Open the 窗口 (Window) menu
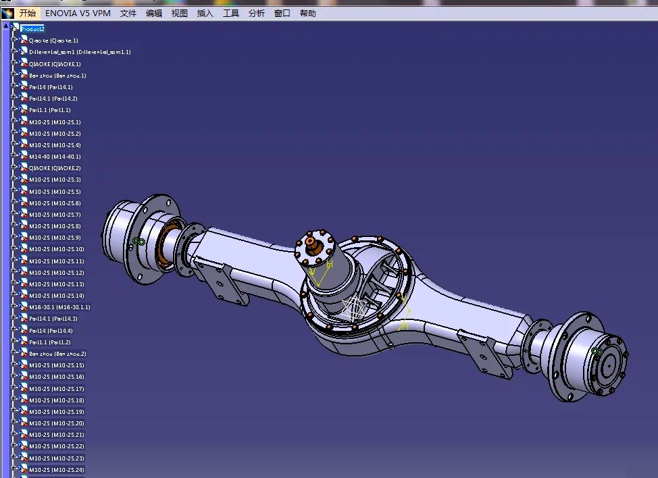This screenshot has width=658, height=478. click(282, 13)
